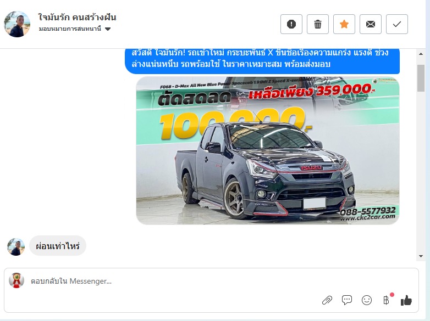Delete conversation using trash can icon

318,24
